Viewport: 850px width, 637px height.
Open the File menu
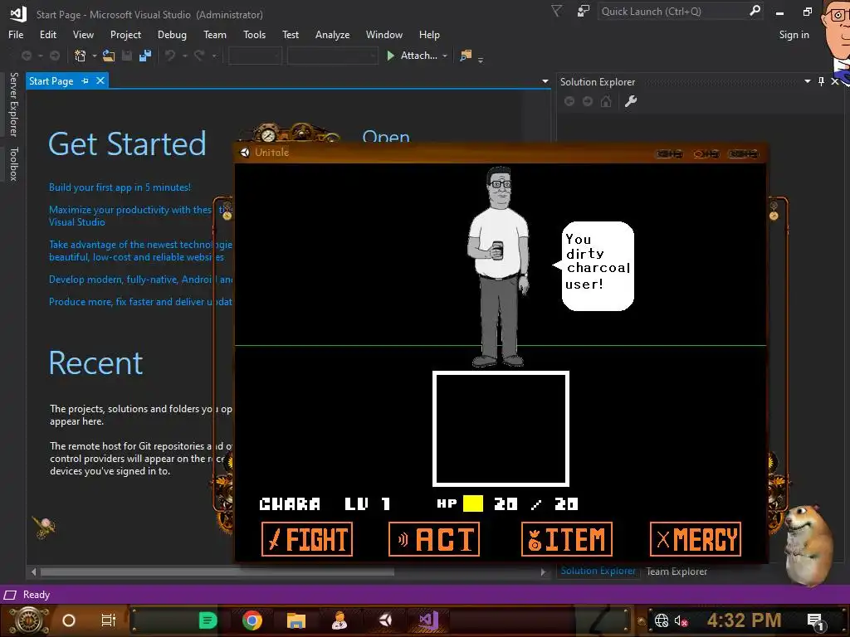coord(16,35)
